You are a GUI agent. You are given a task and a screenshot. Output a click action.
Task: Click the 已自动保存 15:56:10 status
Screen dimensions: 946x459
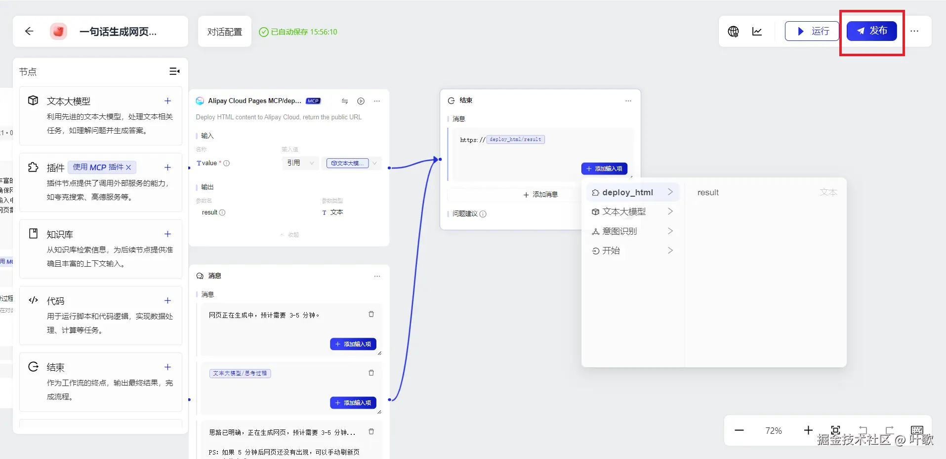(298, 32)
